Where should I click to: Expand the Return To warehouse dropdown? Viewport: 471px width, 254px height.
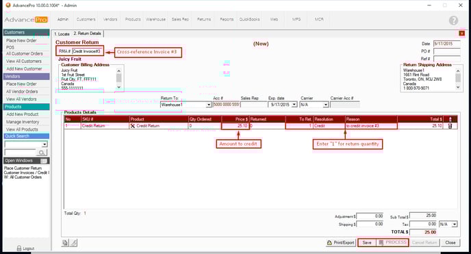209,105
